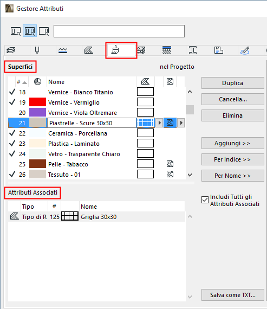This screenshot has height=309, width=267.
Task: Select the Vernice - Viola Oltremare row
Action: click(x=97, y=113)
